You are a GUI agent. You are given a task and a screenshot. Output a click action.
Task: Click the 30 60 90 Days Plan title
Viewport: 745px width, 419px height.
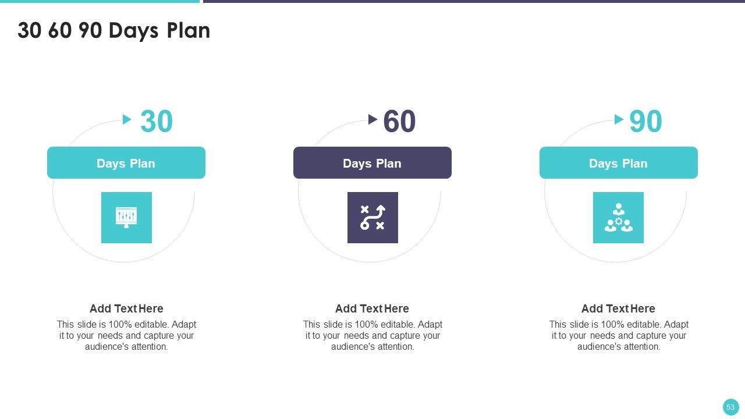[x=113, y=30]
